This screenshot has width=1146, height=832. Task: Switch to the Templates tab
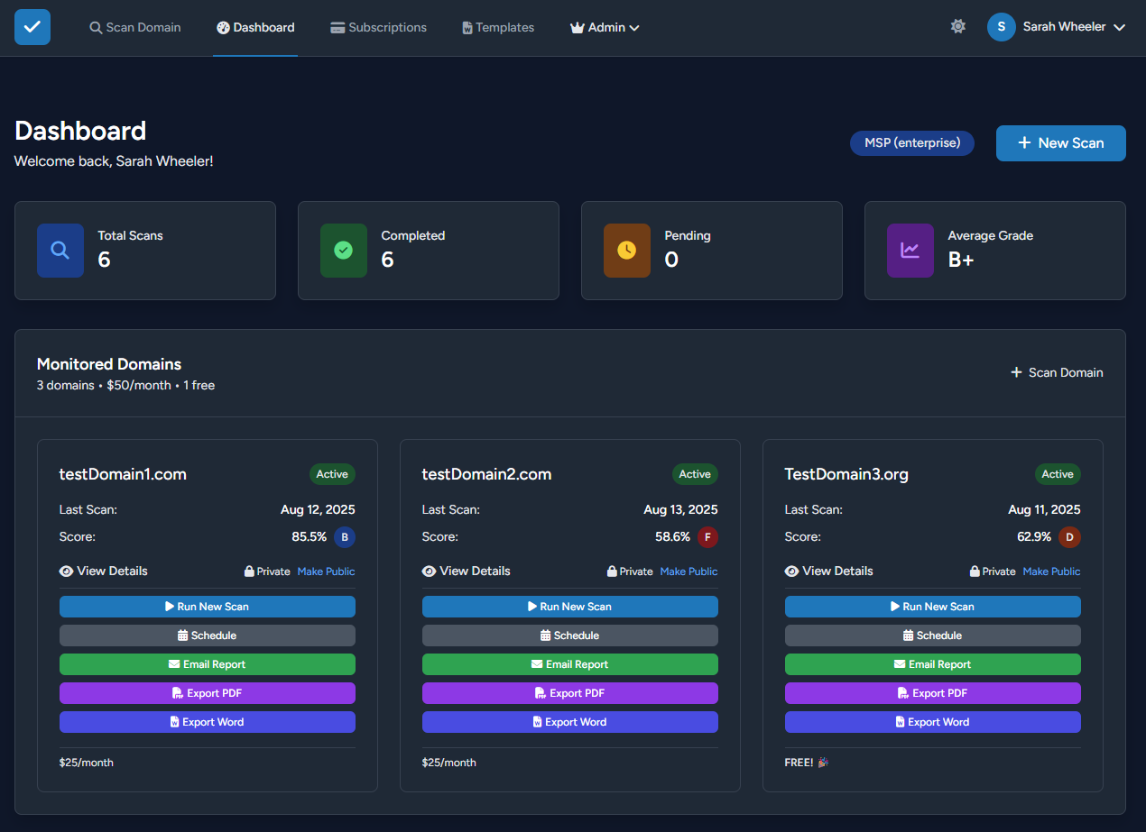pyautogui.click(x=497, y=27)
